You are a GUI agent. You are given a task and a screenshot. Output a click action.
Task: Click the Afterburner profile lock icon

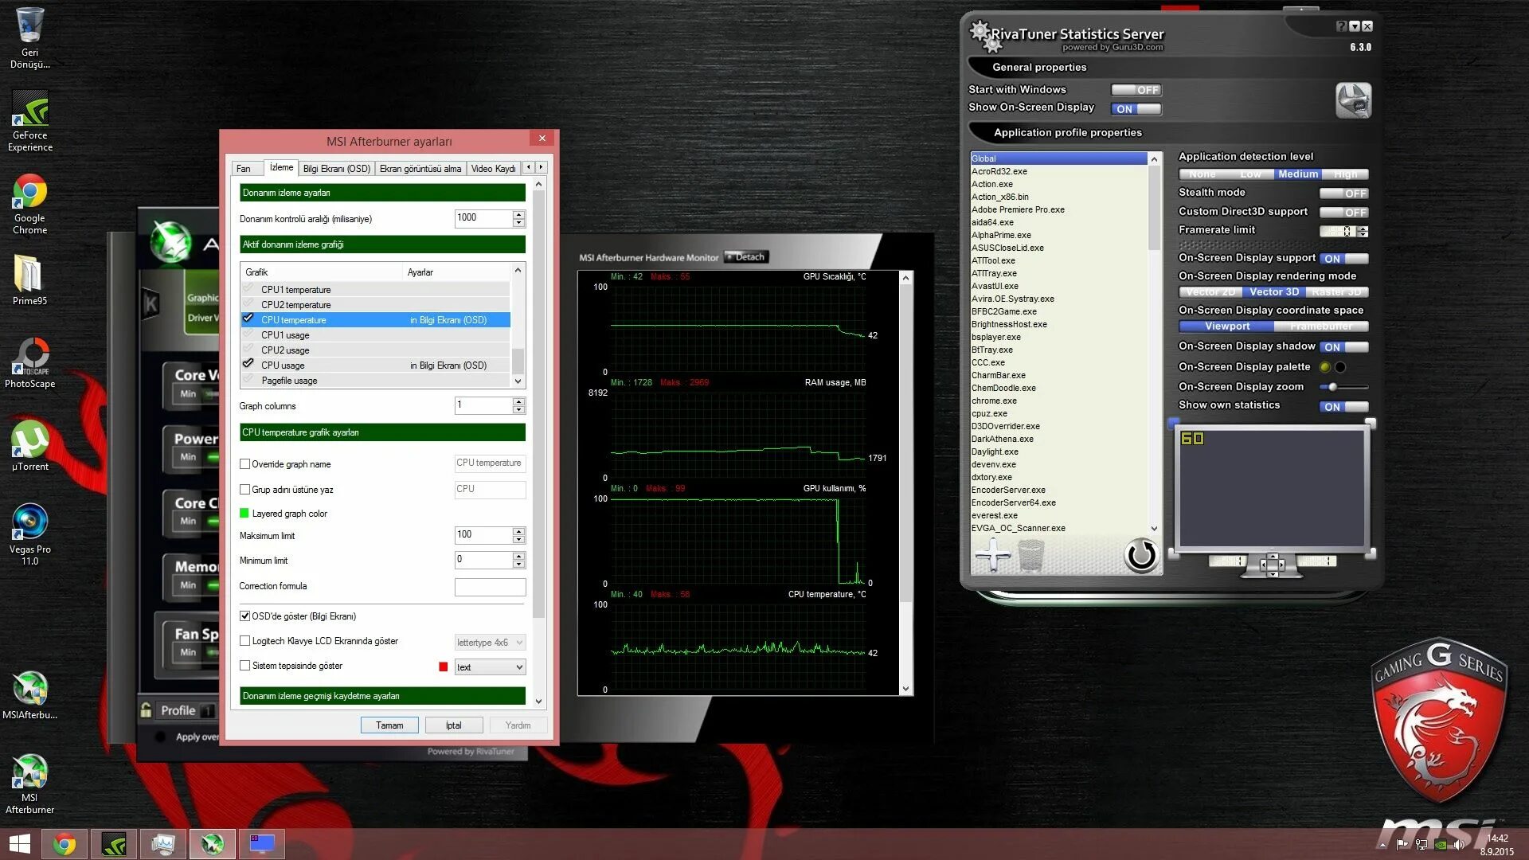pyautogui.click(x=146, y=709)
